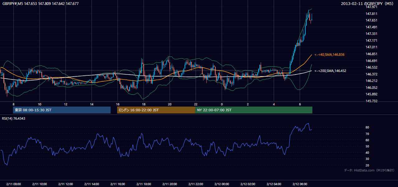The image size is (398, 187).
Task: Click price axis label 147.011
Action: [x=371, y=47]
